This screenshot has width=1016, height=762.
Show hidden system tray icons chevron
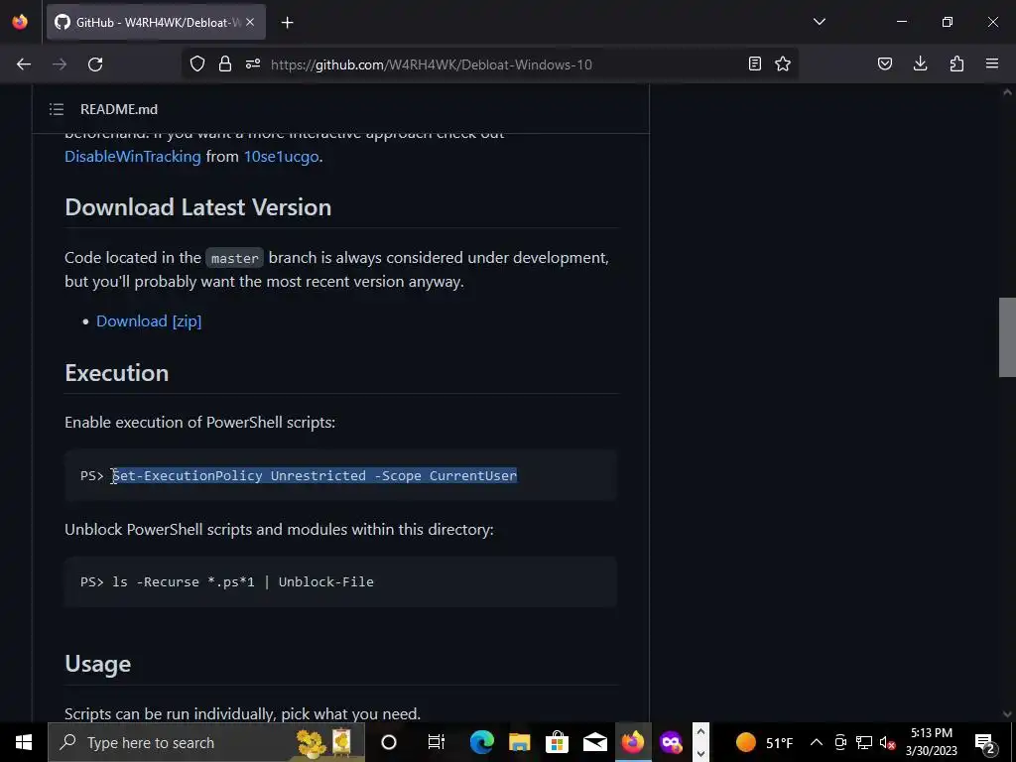tap(816, 742)
